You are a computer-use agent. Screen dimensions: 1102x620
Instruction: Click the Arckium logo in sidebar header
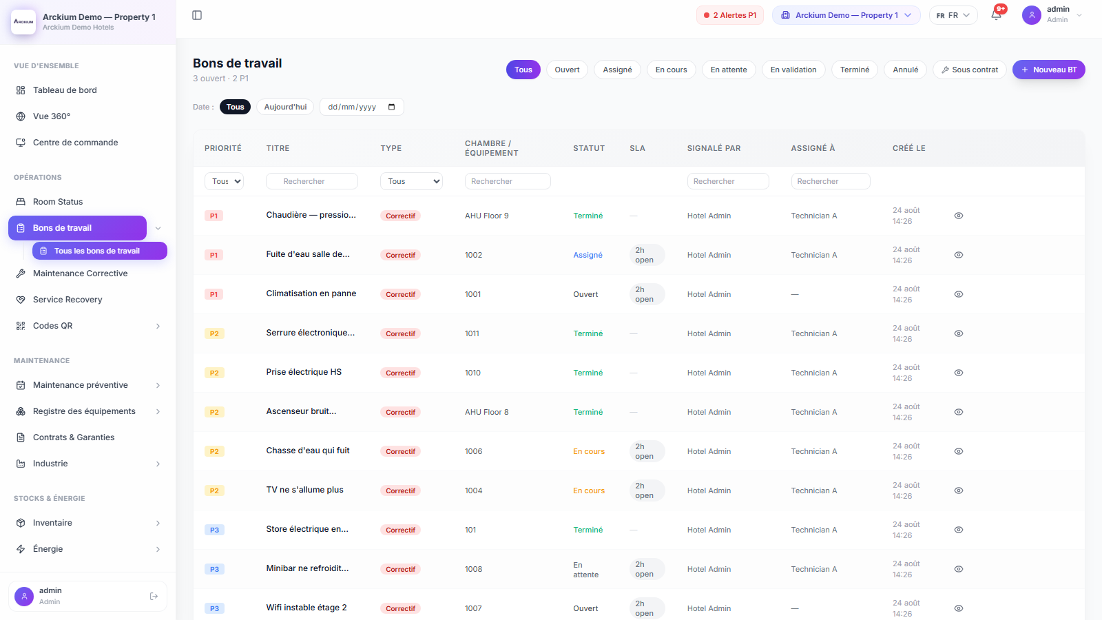24,21
